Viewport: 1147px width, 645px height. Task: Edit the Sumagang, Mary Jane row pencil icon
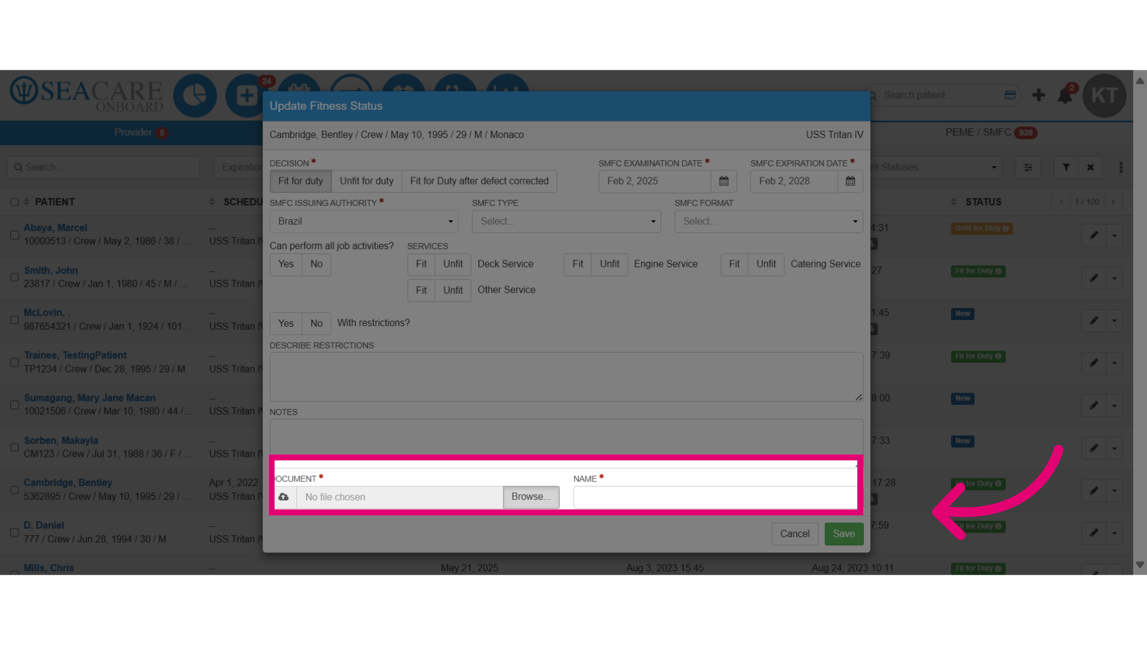coord(1094,405)
